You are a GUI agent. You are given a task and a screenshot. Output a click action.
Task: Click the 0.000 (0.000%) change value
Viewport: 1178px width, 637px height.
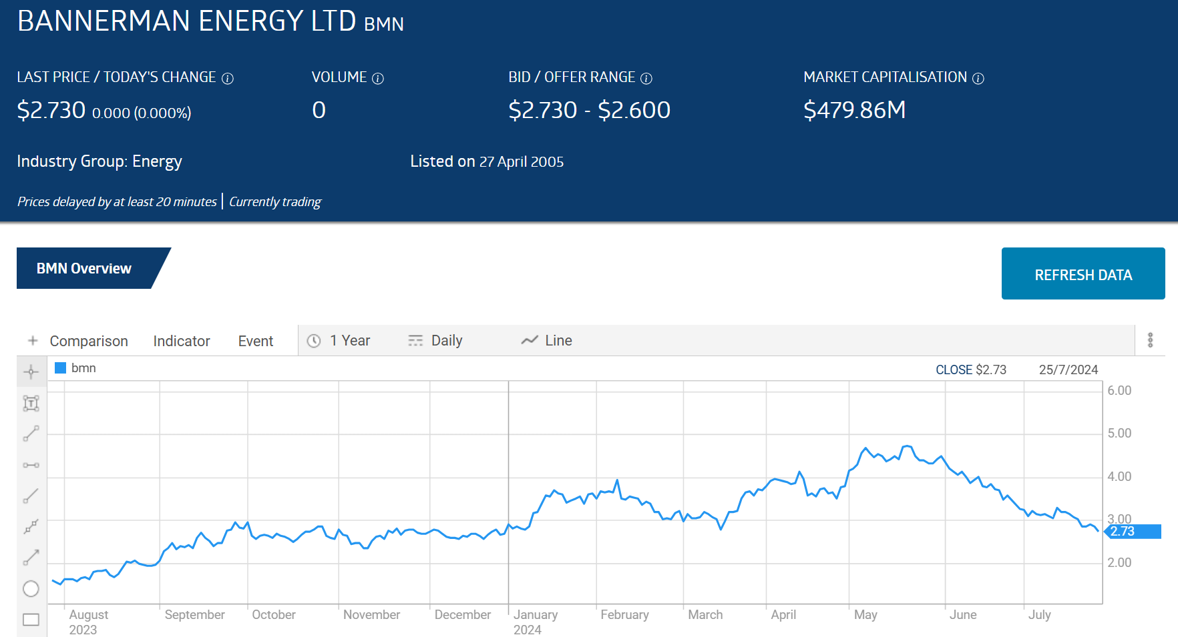tap(142, 113)
